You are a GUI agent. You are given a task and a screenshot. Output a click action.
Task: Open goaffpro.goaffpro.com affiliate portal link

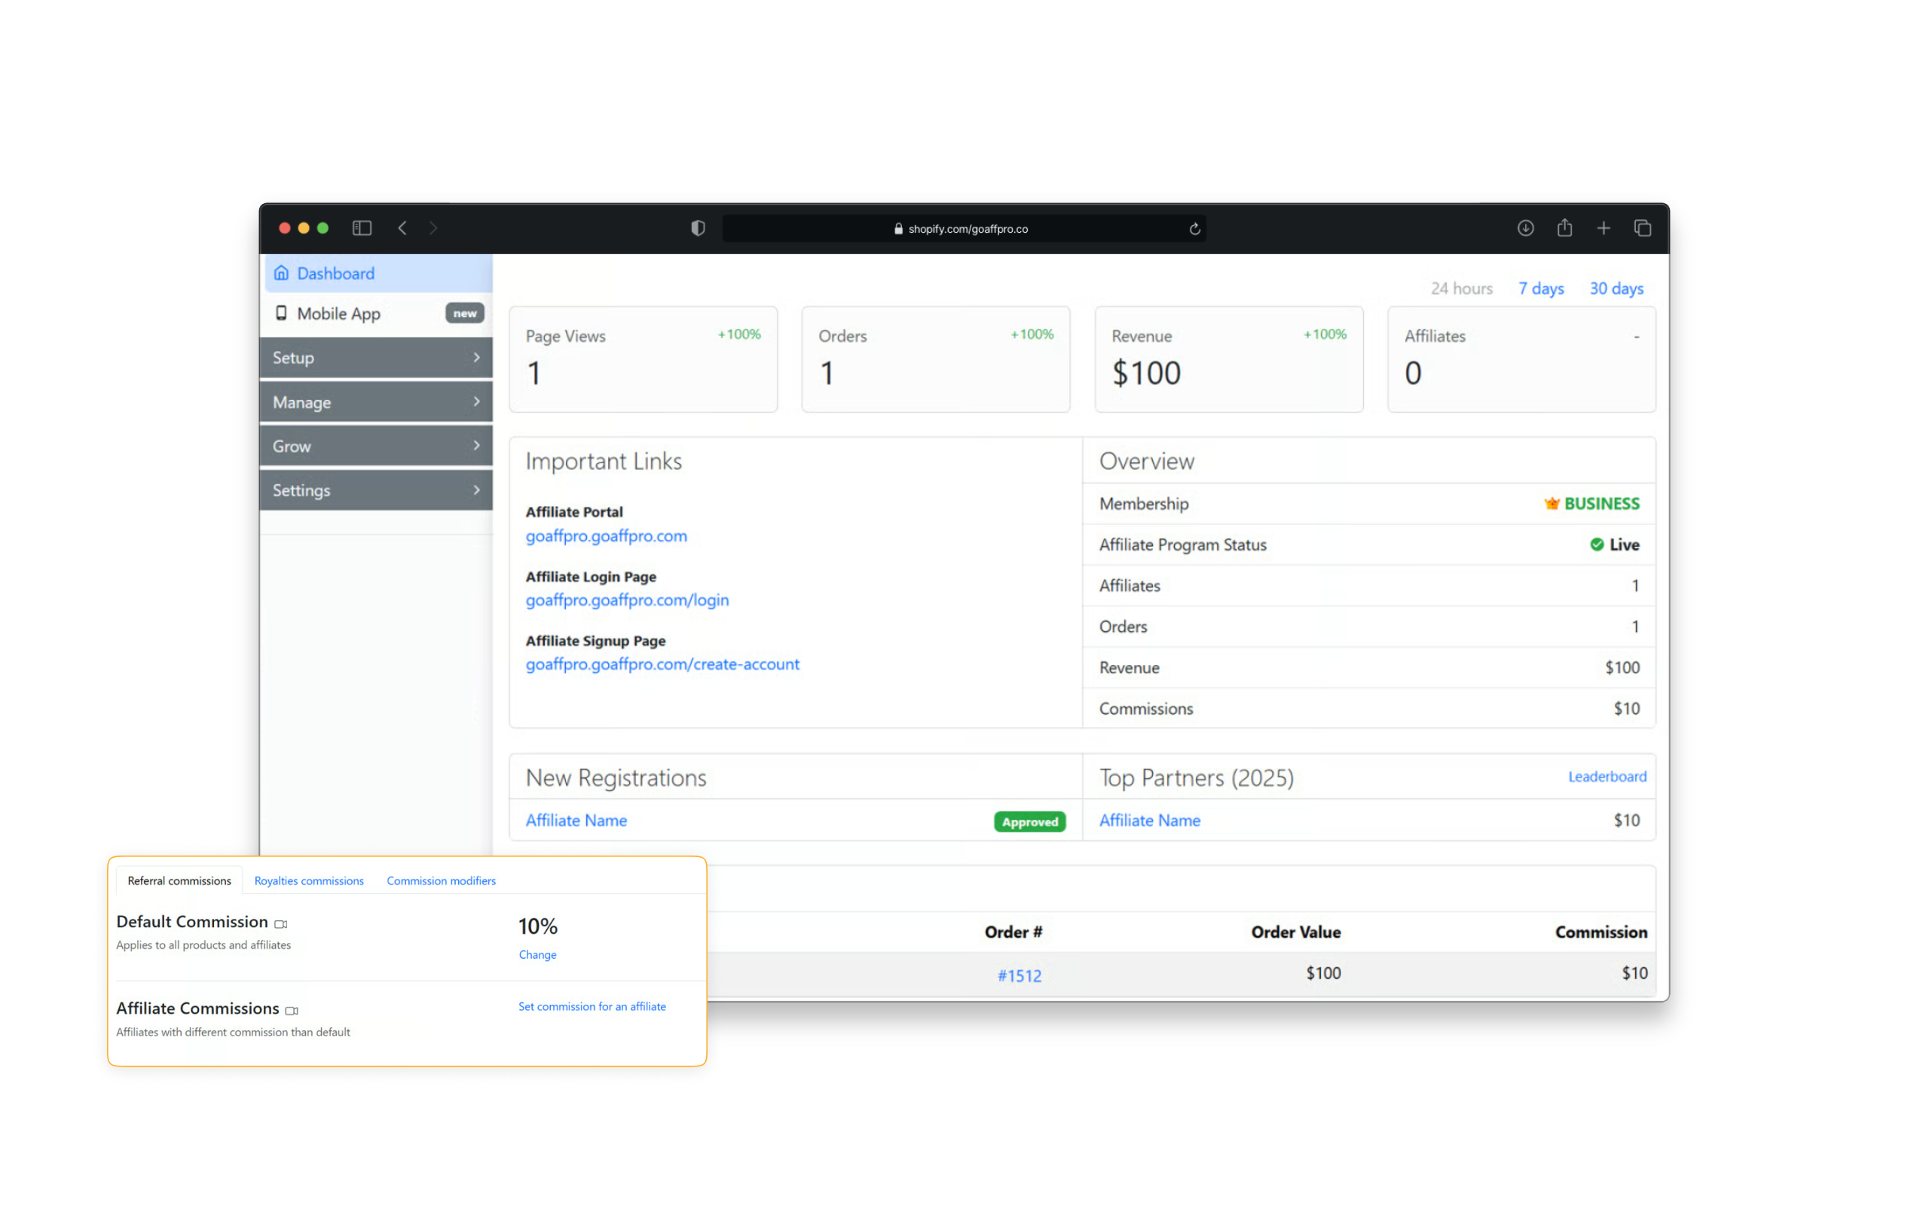pos(606,535)
